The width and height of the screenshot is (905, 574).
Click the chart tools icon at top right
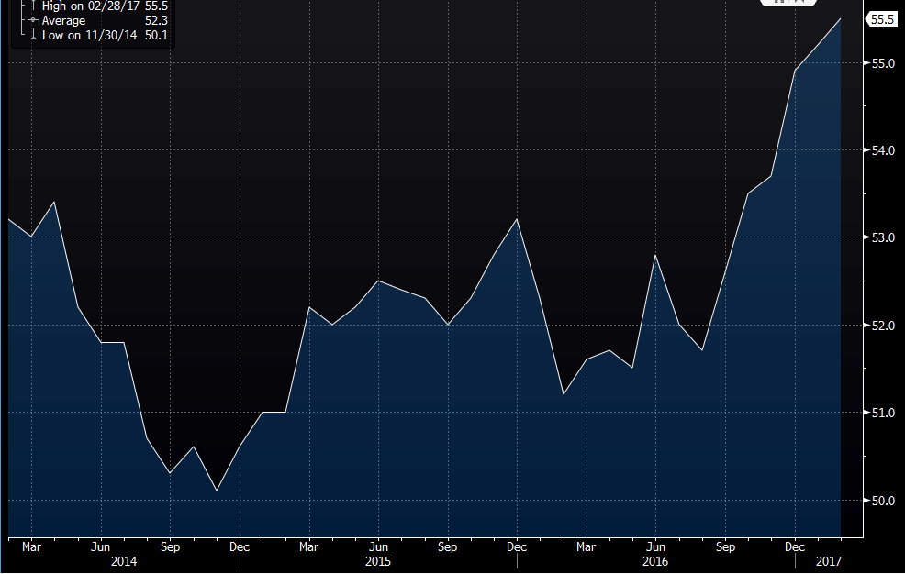tap(787, 3)
